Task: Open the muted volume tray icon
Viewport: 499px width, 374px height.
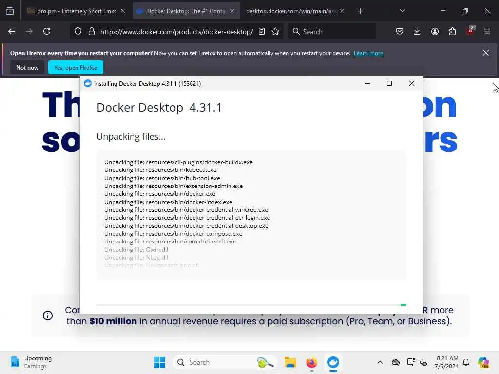Action: pyautogui.click(x=423, y=362)
